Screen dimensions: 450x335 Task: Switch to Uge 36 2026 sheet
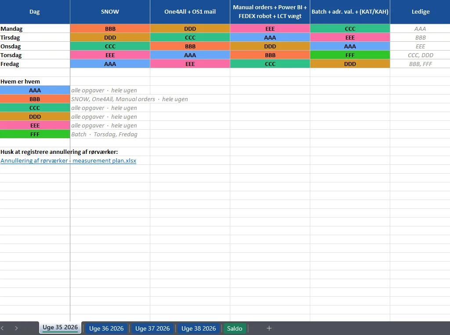pyautogui.click(x=106, y=328)
